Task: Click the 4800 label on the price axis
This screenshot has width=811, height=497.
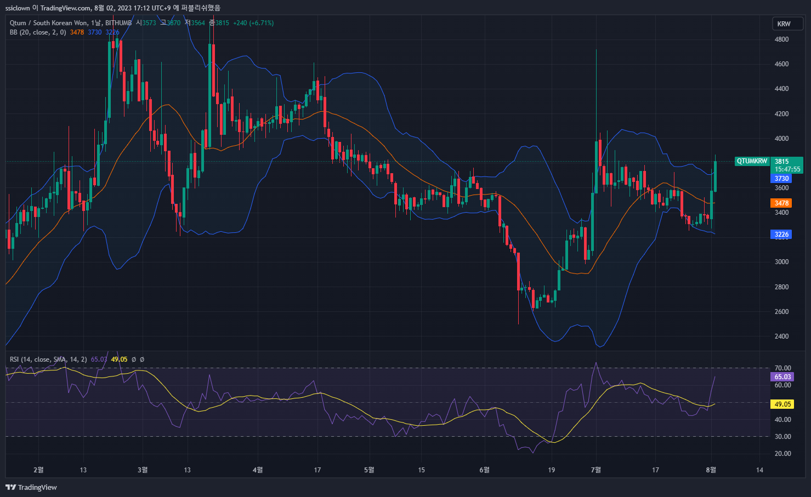Action: click(782, 39)
